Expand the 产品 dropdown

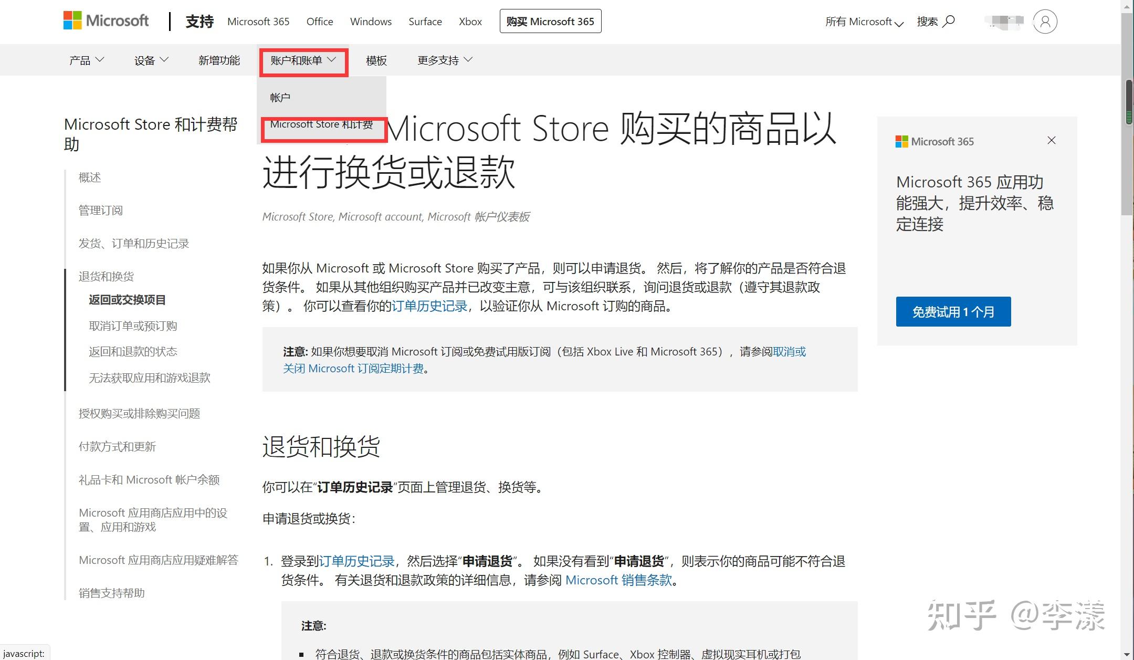[x=87, y=60]
